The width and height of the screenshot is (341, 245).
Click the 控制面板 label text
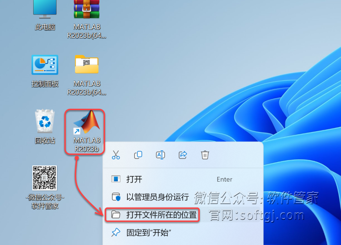click(x=45, y=84)
